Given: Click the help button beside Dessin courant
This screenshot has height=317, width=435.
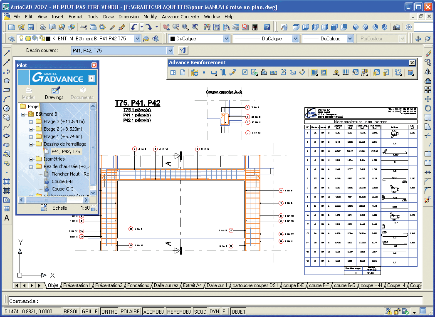Looking at the screenshot, I should click(183, 50).
